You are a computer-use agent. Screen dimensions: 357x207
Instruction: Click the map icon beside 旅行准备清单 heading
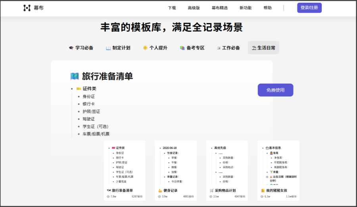(74, 76)
